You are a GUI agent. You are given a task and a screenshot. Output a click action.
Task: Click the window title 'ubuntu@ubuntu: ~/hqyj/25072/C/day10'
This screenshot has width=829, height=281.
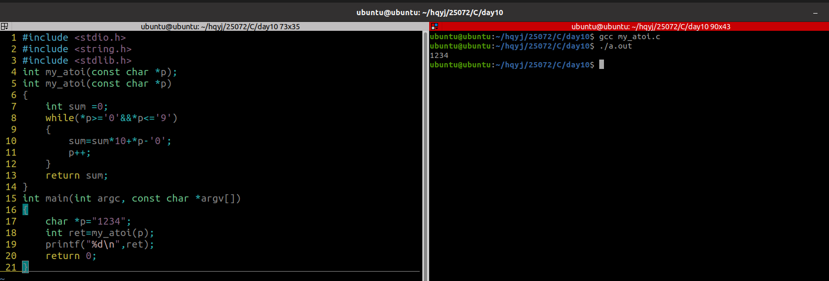click(430, 13)
